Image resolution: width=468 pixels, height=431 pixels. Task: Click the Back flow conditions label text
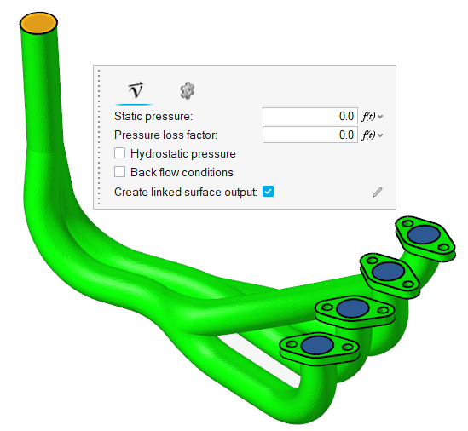(182, 172)
